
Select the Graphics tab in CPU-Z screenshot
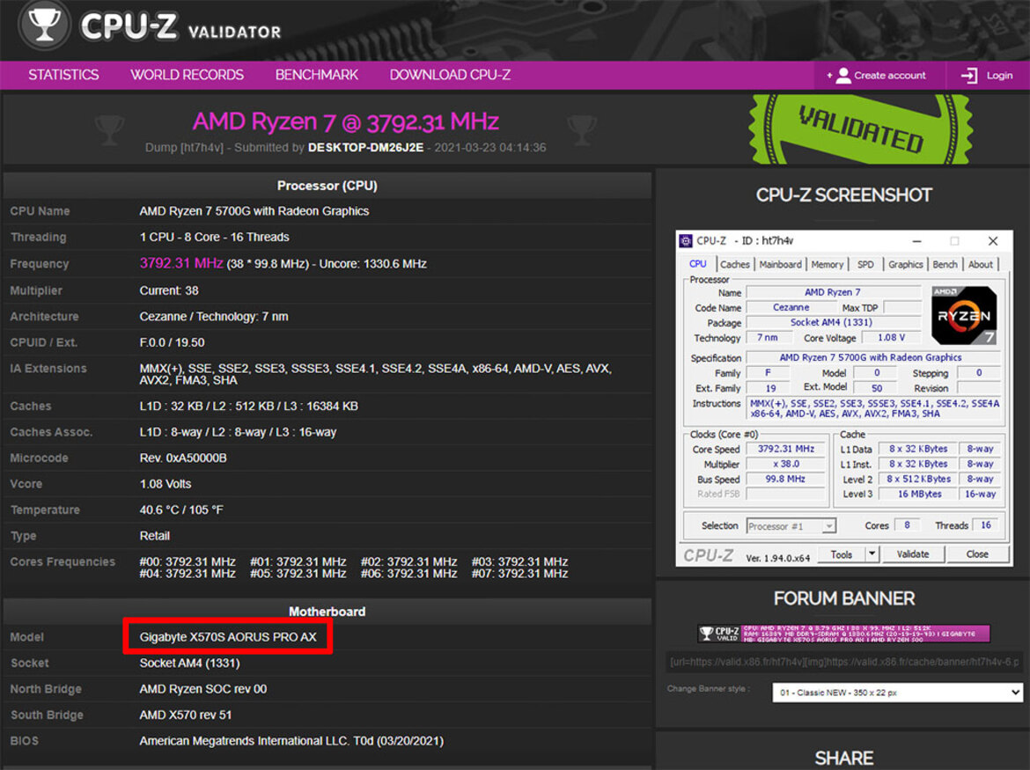click(x=905, y=264)
